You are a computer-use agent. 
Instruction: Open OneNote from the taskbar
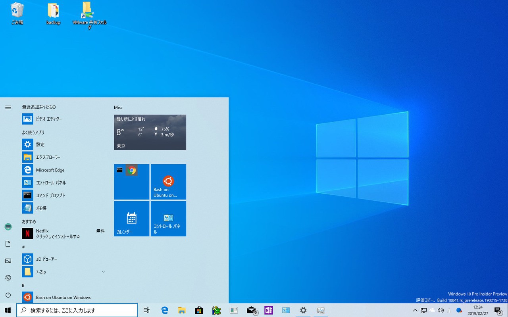[x=269, y=310]
